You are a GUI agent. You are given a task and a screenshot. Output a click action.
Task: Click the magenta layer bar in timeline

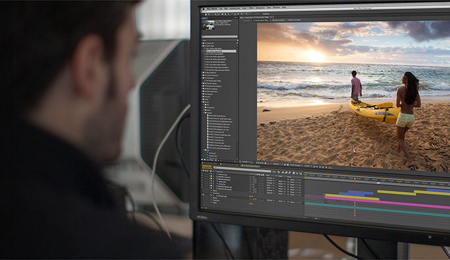pos(387,202)
